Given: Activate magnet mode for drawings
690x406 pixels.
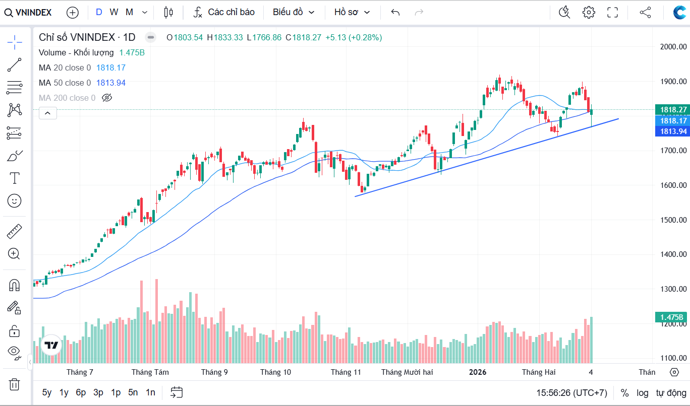Looking at the screenshot, I should (x=14, y=286).
